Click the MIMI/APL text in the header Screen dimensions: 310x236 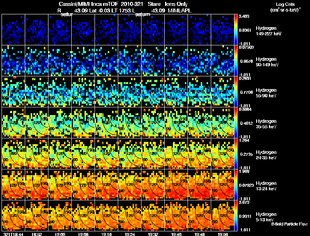(x=179, y=10)
